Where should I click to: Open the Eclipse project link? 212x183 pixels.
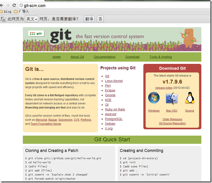(x=110, y=90)
